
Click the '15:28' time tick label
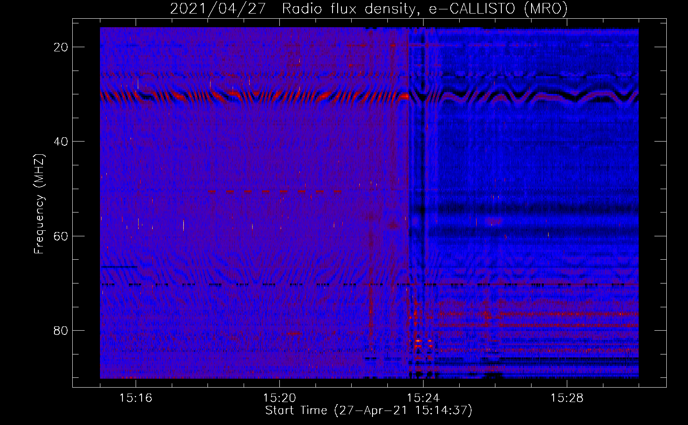(x=567, y=398)
